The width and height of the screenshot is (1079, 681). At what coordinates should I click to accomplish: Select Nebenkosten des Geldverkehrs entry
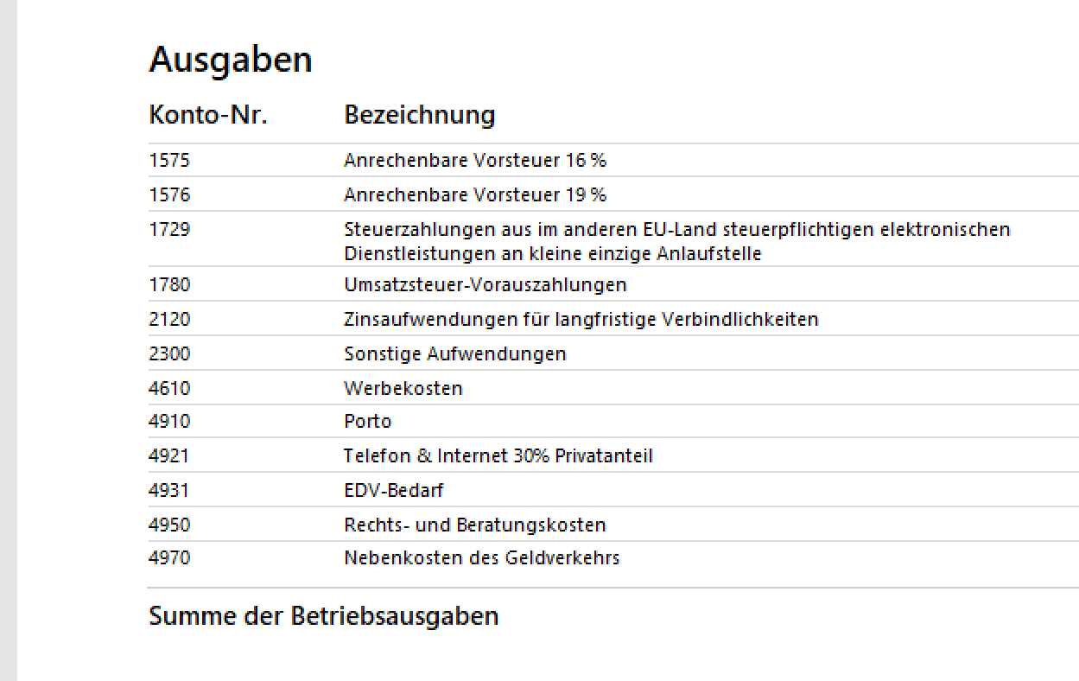coord(482,557)
